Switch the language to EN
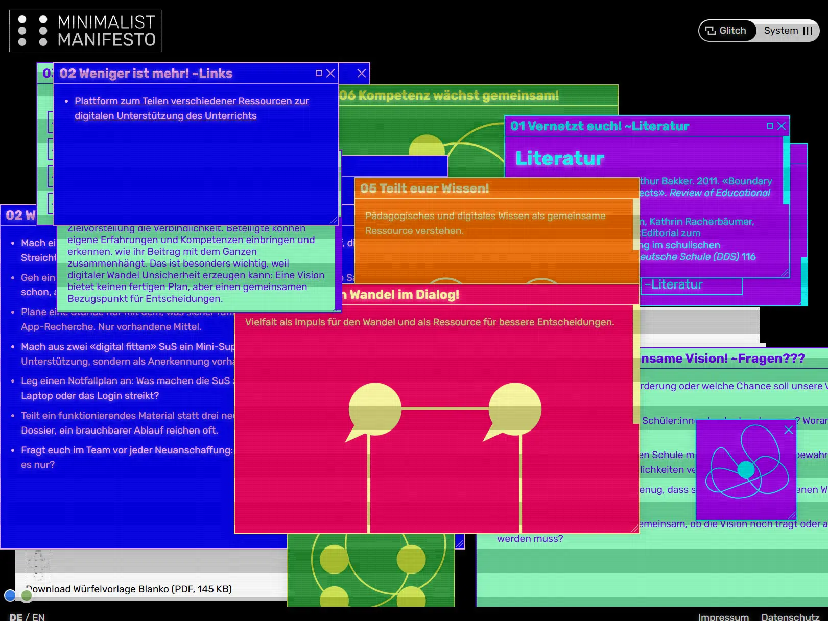 click(38, 617)
